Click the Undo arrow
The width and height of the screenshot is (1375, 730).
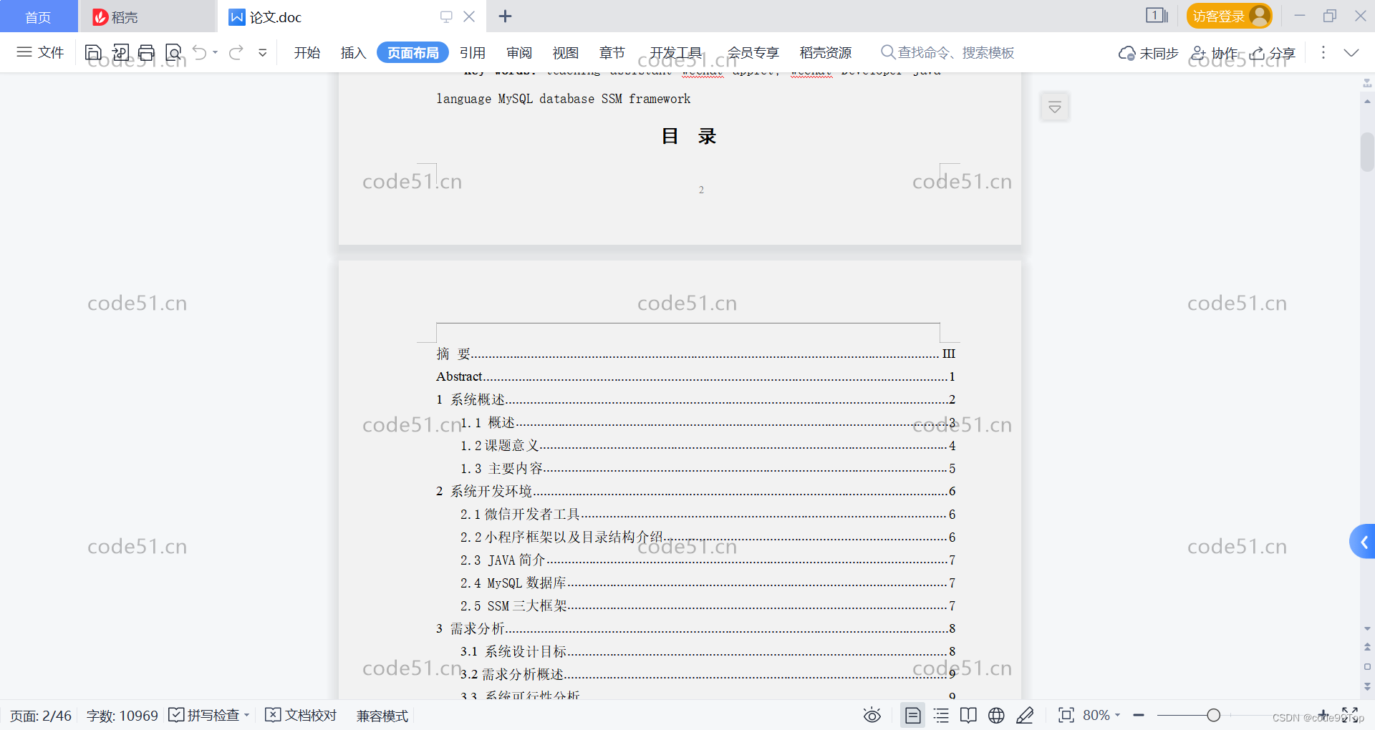coord(200,52)
